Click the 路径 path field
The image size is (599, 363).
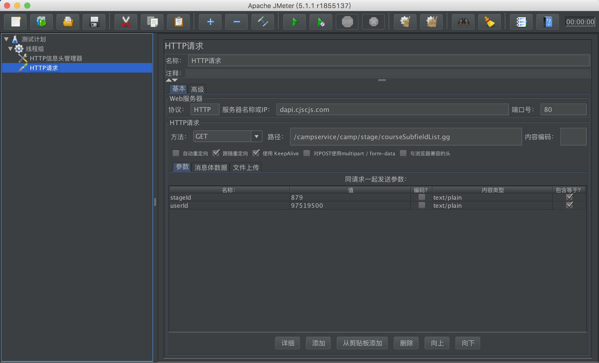point(406,137)
